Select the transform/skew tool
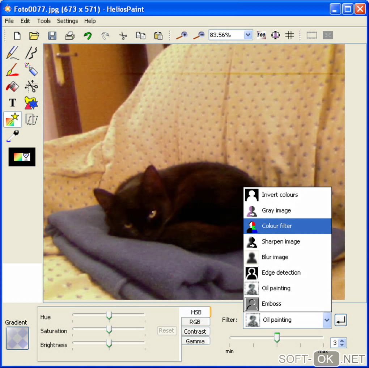The height and width of the screenshot is (368, 369). tap(31, 119)
